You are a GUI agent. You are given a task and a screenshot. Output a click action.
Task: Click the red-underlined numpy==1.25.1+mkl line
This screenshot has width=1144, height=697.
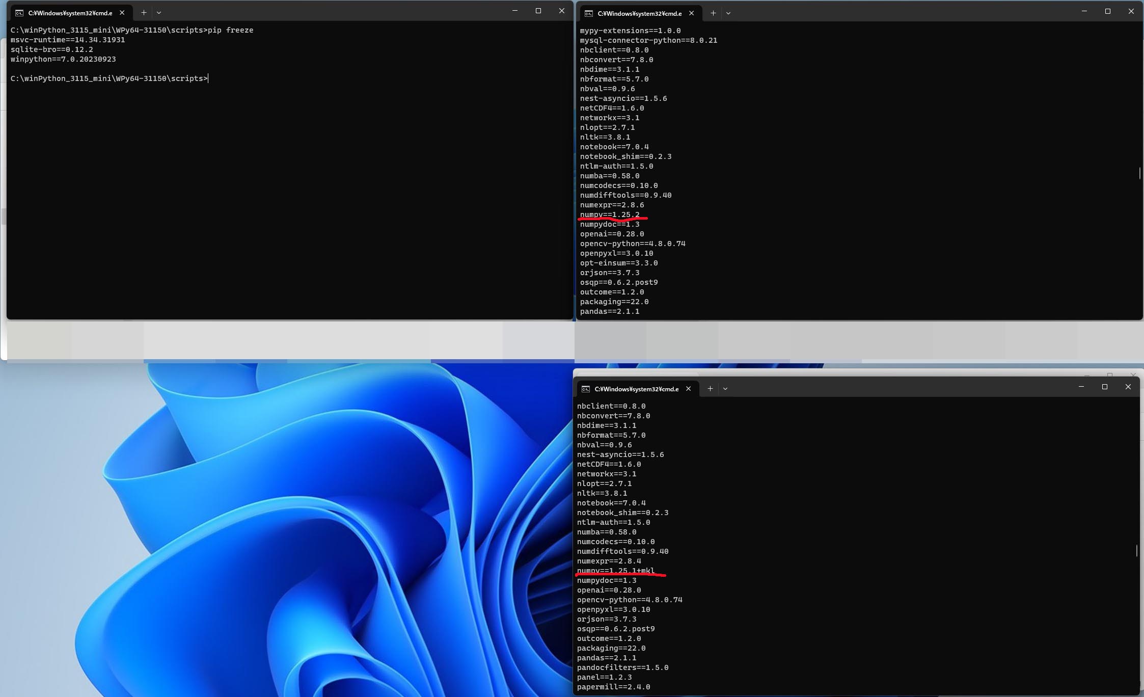[615, 570]
